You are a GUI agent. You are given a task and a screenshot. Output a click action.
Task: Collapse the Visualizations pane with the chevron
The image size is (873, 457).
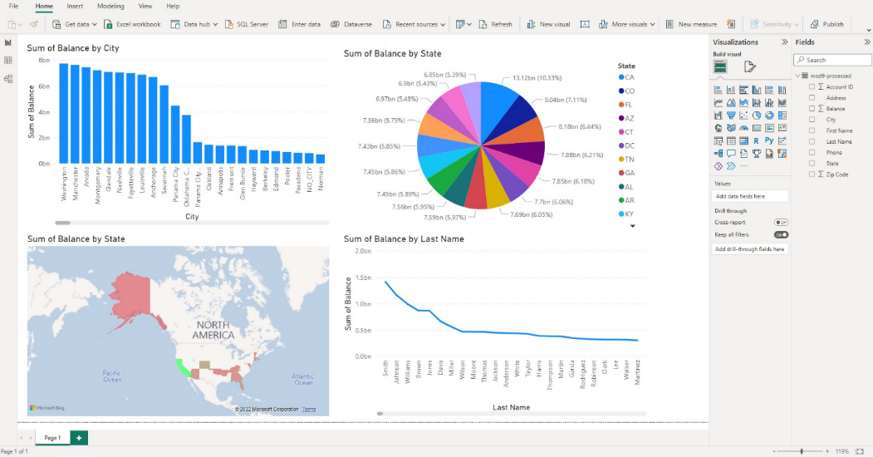pos(784,42)
